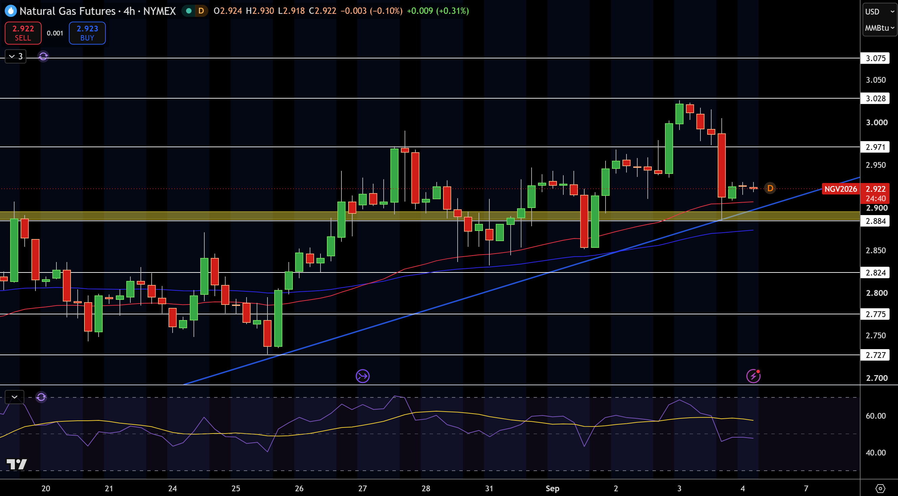Select the 2.727 horizontal line price label
The height and width of the screenshot is (496, 898).
[x=875, y=355]
